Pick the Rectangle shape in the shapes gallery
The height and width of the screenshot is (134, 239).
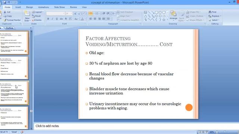point(156,12)
